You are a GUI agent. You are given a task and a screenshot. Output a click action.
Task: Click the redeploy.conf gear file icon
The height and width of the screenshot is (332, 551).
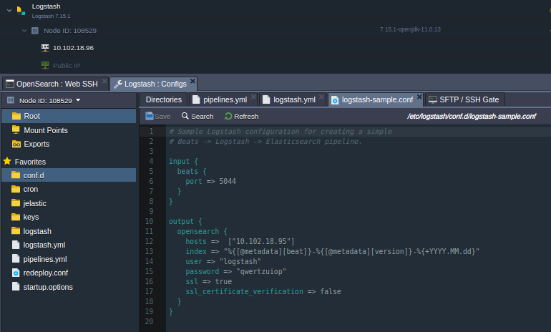pos(16,273)
